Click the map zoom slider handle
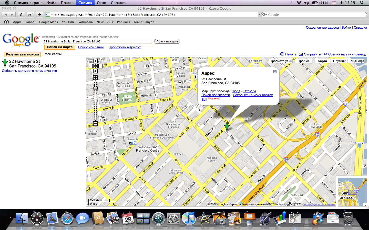The width and height of the screenshot is (369, 230). coord(95,88)
